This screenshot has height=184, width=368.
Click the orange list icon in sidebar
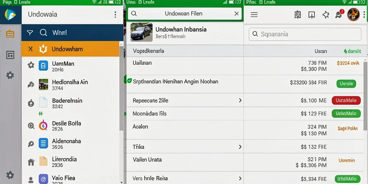coord(10,34)
